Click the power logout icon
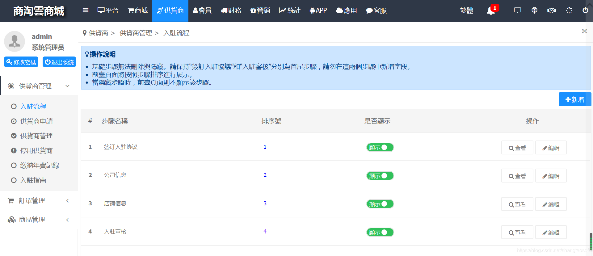Image resolution: width=593 pixels, height=256 pixels. [585, 10]
